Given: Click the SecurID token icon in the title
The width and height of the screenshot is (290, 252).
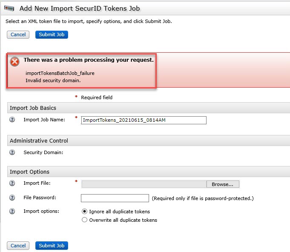Looking at the screenshot, I should click(x=9, y=9).
